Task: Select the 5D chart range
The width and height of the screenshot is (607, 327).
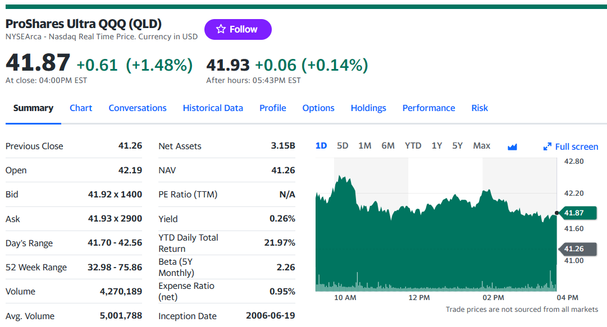Action: (342, 146)
